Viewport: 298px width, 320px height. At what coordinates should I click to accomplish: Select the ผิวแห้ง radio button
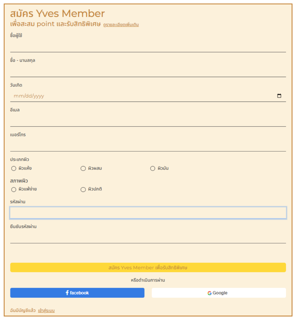tap(14, 168)
